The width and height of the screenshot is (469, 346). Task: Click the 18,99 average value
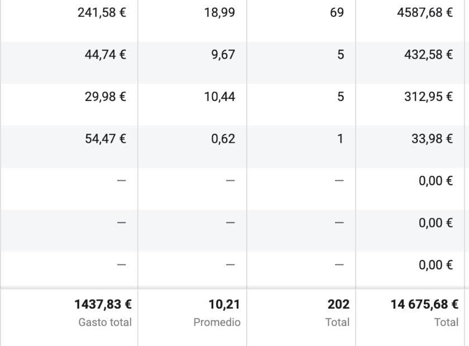pyautogui.click(x=192, y=13)
